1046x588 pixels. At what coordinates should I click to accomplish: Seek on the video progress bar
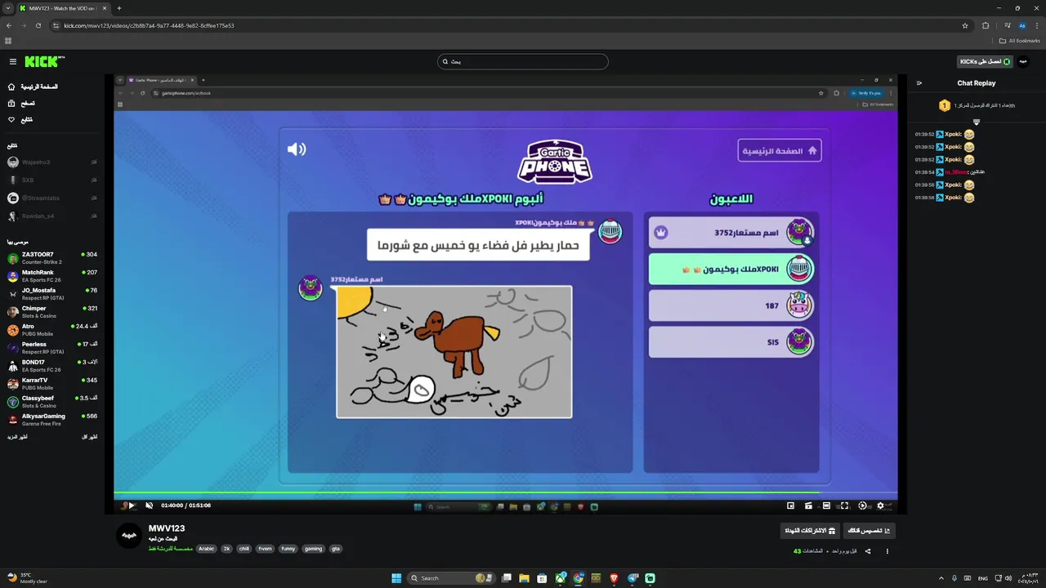(x=506, y=492)
